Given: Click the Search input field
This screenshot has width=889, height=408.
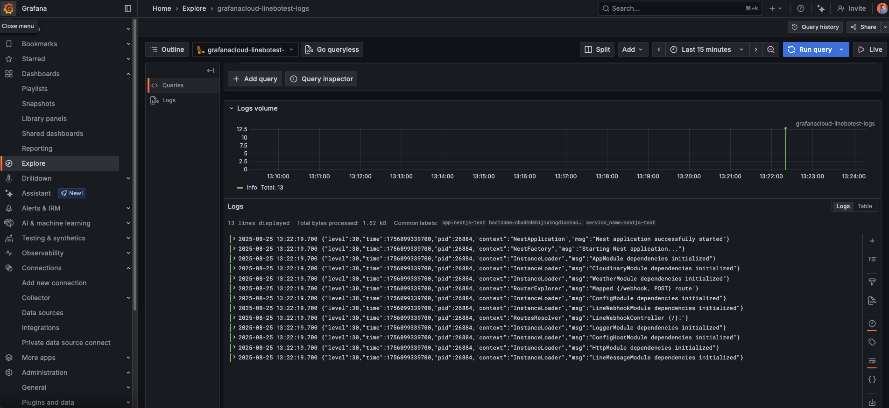Looking at the screenshot, I should (680, 8).
